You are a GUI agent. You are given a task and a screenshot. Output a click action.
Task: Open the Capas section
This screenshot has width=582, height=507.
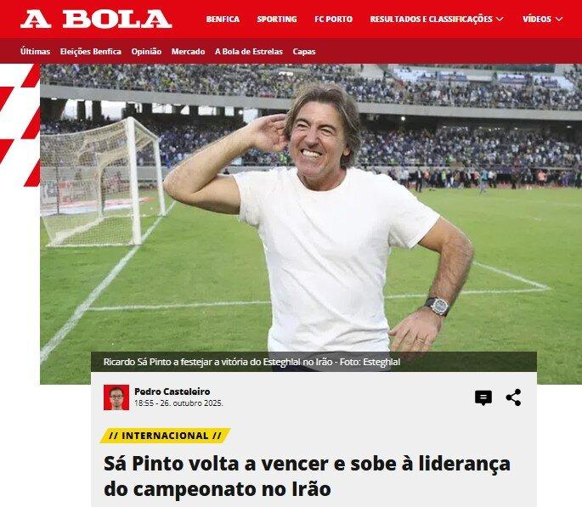[x=304, y=52]
